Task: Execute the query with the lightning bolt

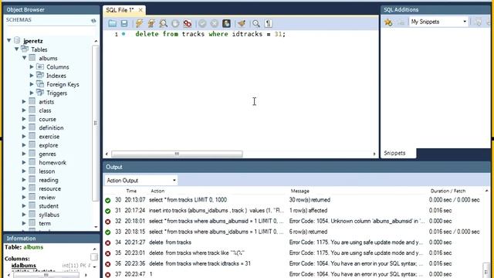Action: [x=139, y=23]
